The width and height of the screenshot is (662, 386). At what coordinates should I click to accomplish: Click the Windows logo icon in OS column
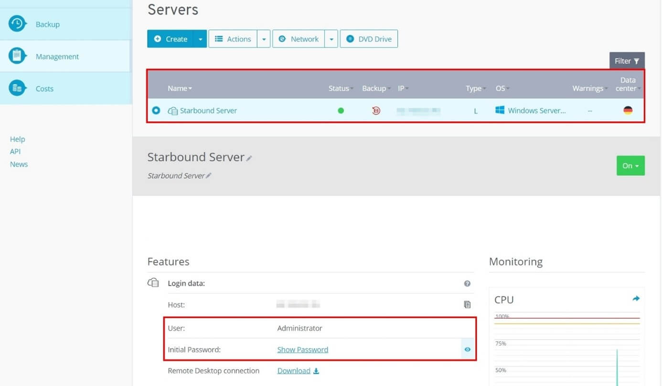pos(500,110)
